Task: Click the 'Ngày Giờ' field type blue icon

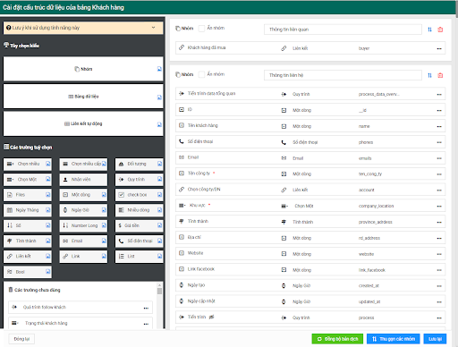Action: tap(104, 210)
